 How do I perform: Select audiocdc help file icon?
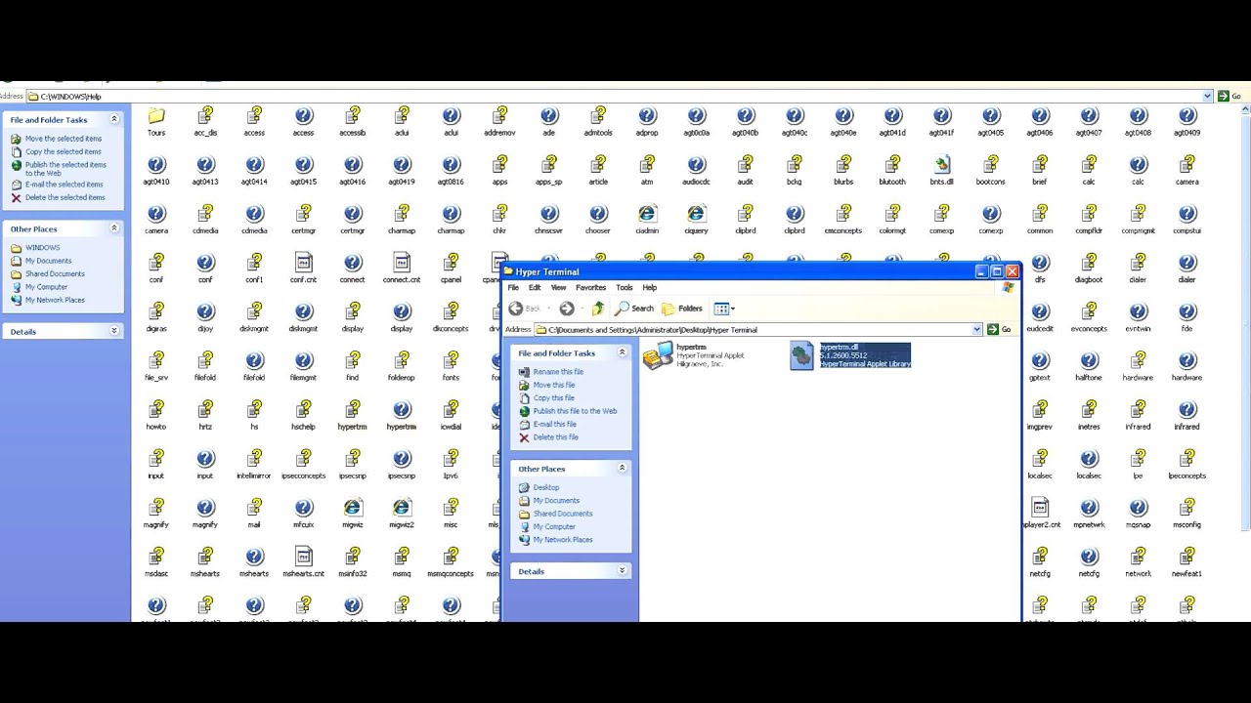(696, 165)
